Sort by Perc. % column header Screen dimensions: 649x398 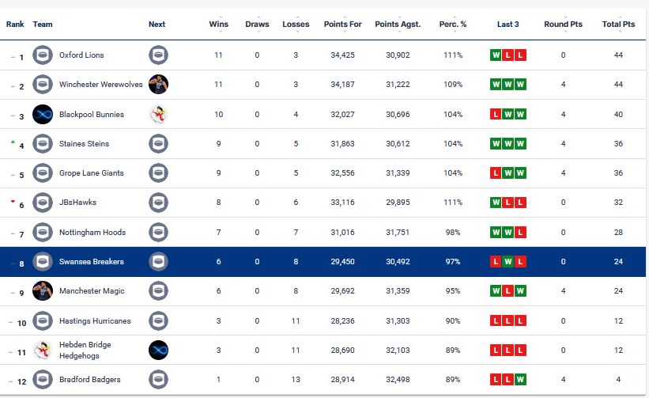click(x=453, y=24)
